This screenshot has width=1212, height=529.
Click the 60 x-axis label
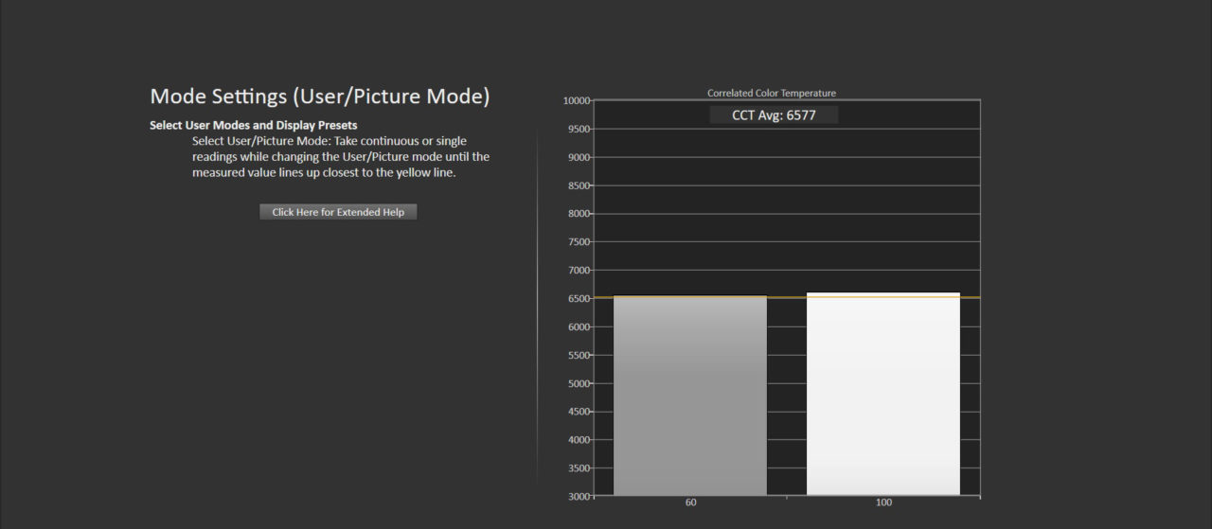[691, 503]
